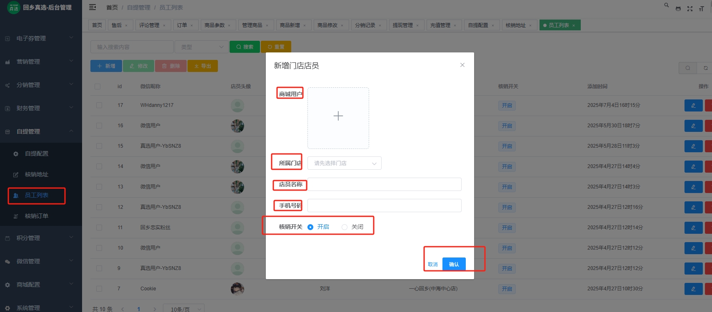Click the 店员名称 input field
Image resolution: width=712 pixels, height=312 pixels.
point(384,184)
